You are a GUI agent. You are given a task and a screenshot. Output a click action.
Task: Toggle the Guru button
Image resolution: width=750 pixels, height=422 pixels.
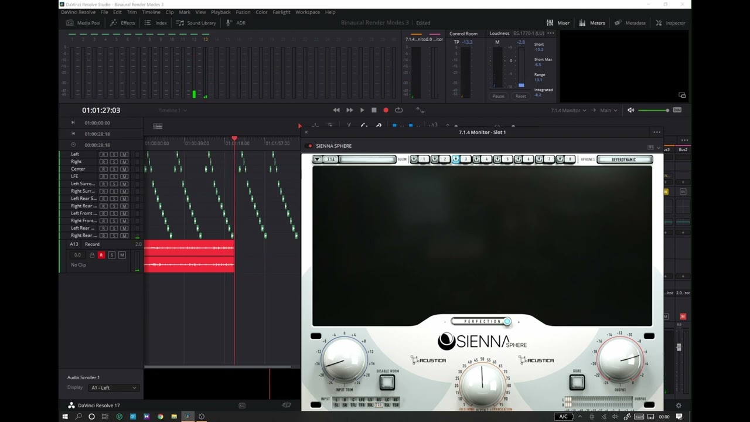point(577,382)
